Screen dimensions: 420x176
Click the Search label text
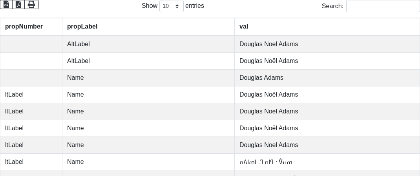(x=332, y=6)
